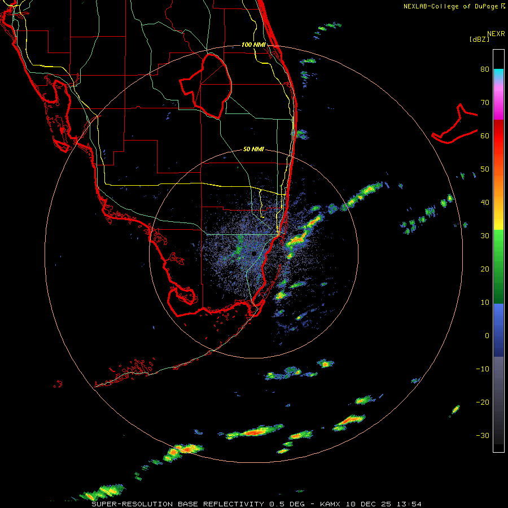Viewport: 508px width, 508px height.
Task: Click the Lake Okeechobee outline on map
Action: click(x=205, y=86)
